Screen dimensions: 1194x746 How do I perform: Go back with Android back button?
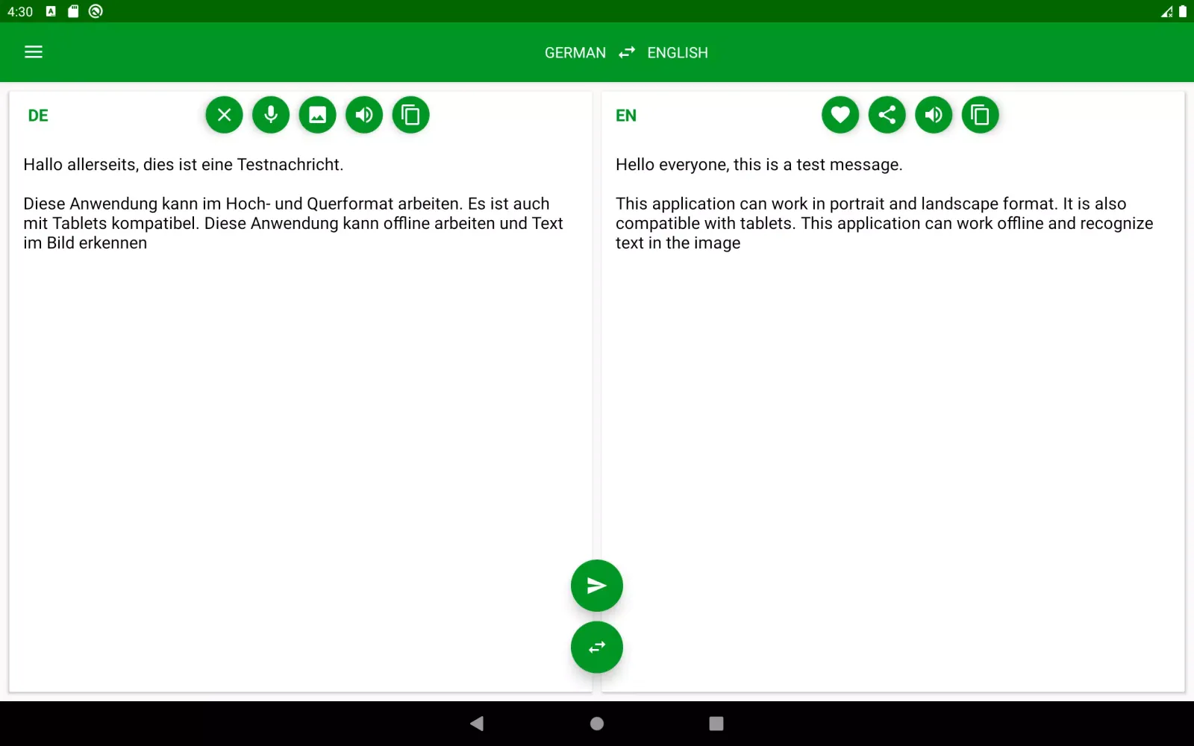coord(477,724)
